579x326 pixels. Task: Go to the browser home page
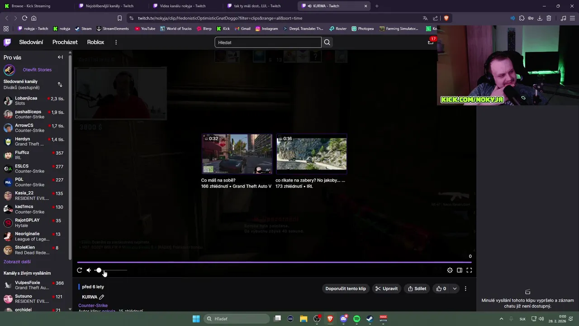coord(33,18)
